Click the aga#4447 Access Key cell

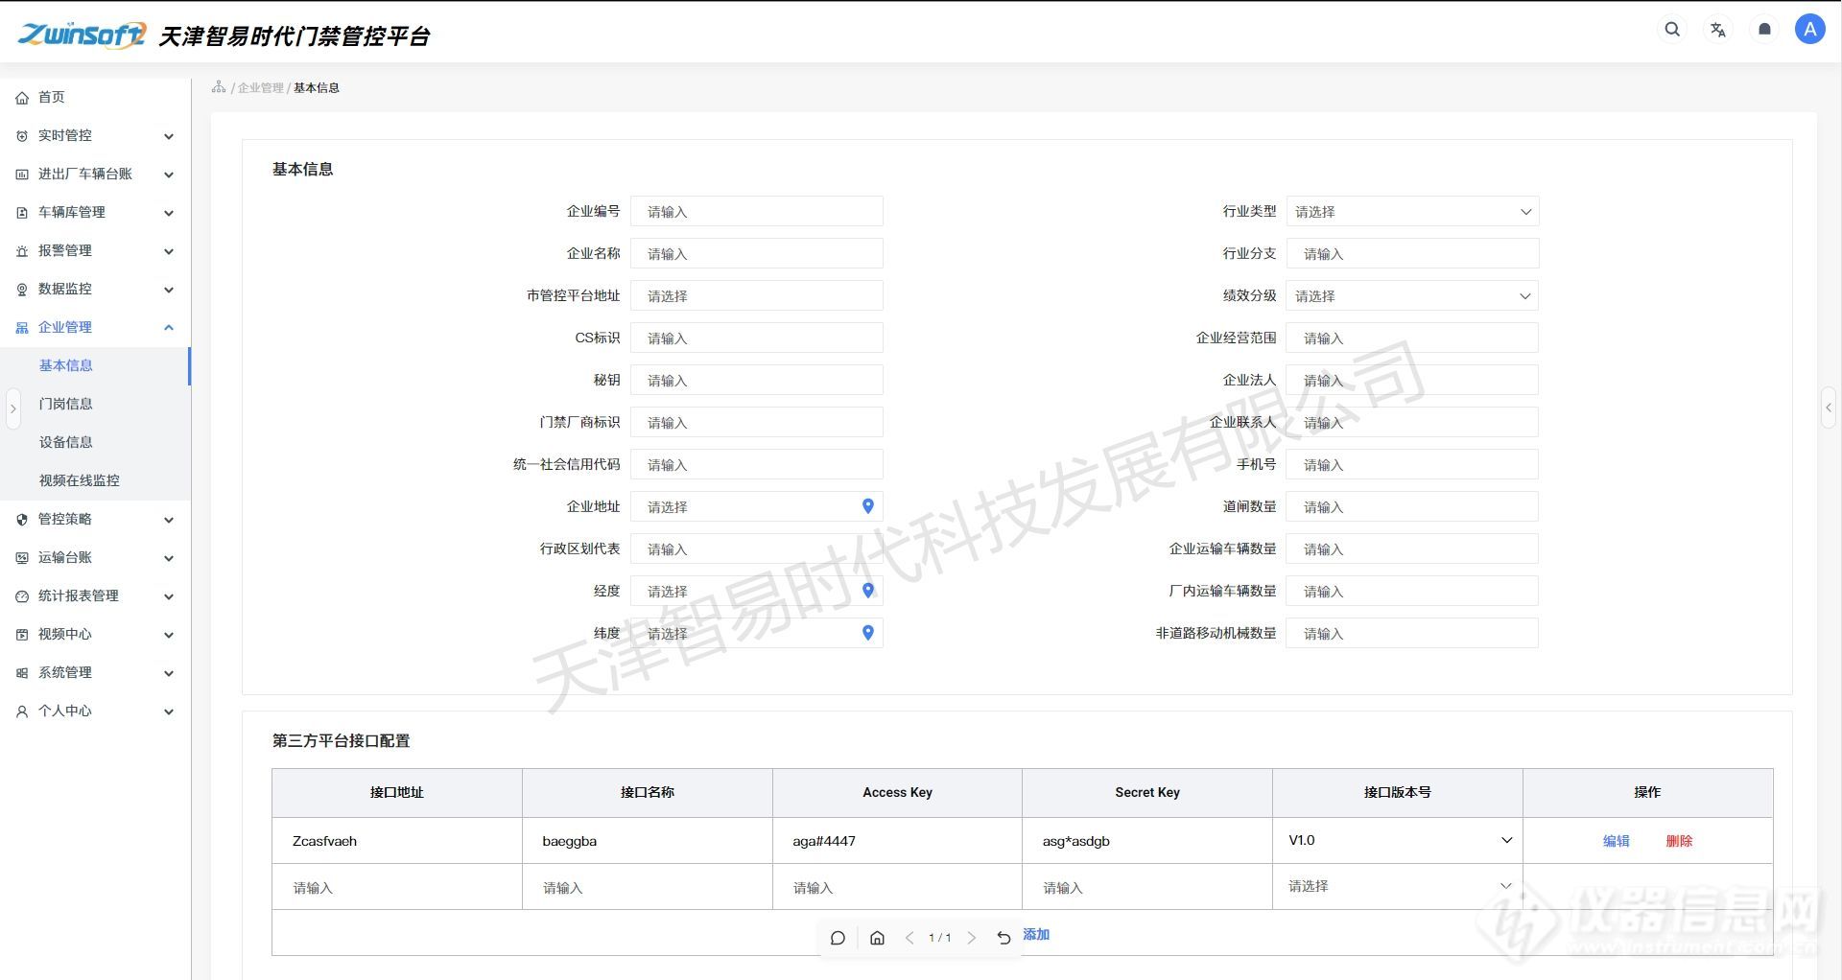click(898, 841)
